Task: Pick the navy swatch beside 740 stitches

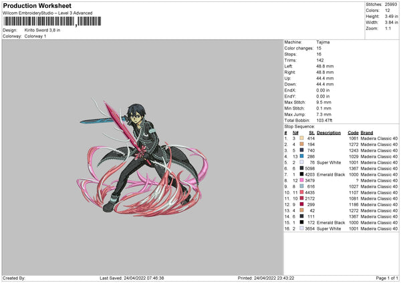Action: click(301, 150)
